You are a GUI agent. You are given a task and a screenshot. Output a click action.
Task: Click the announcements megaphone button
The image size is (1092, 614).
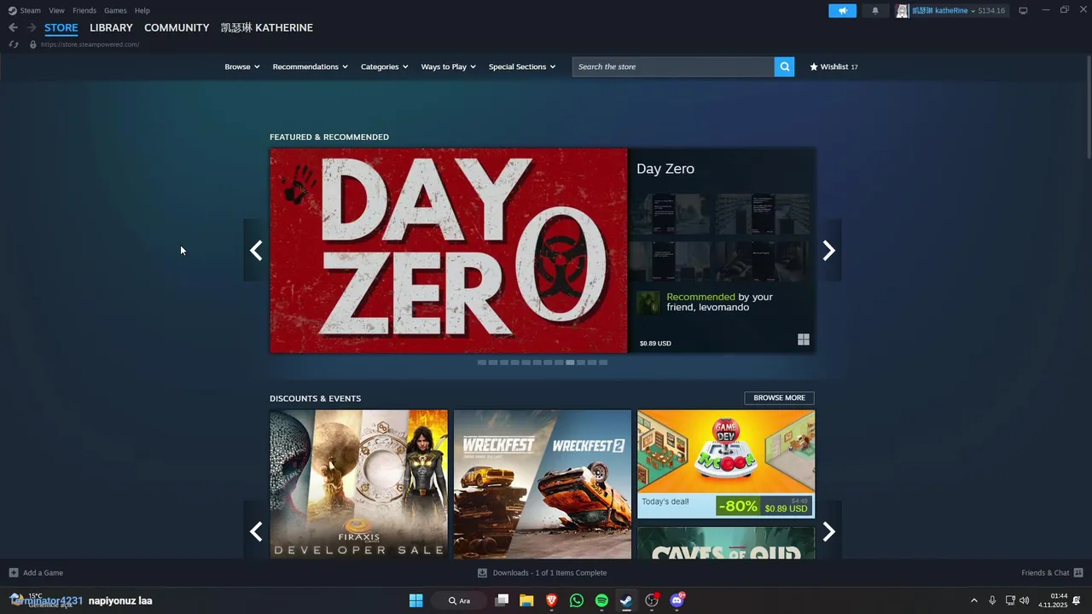point(842,10)
